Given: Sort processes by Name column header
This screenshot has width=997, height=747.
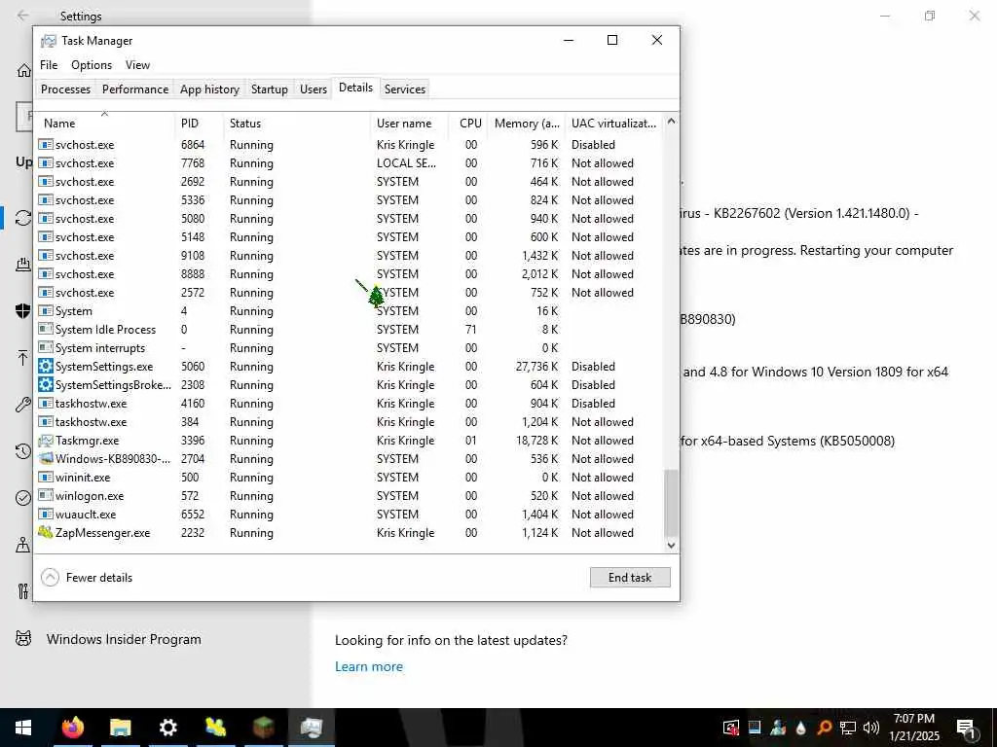Looking at the screenshot, I should pyautogui.click(x=105, y=123).
